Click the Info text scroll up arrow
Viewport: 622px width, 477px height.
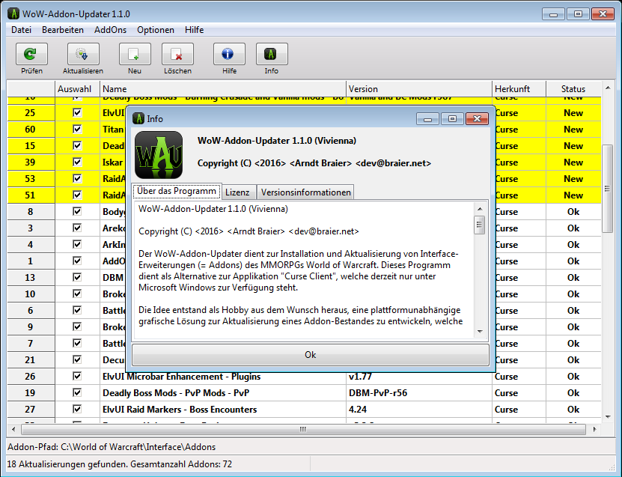click(x=480, y=209)
